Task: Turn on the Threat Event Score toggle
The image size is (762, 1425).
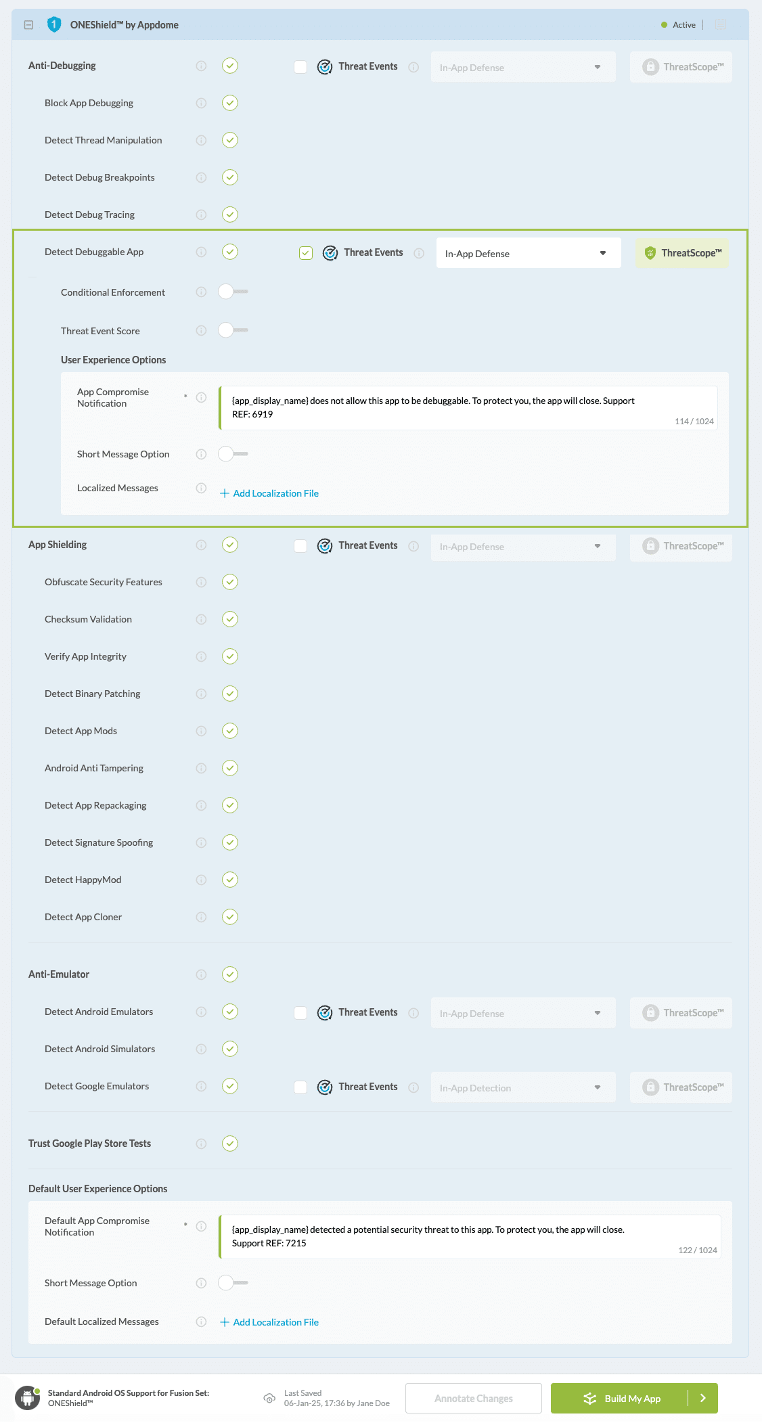Action: coord(233,330)
